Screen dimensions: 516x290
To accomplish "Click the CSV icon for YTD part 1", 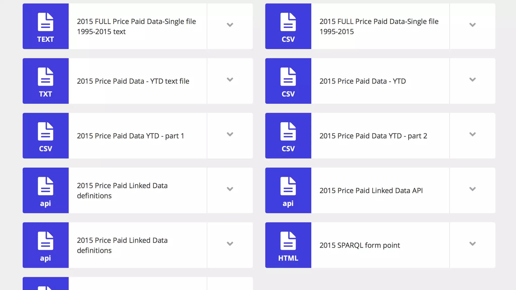I will (x=46, y=135).
